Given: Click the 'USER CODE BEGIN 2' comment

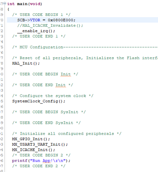Looking at the screenshot, I should coord(41,155).
